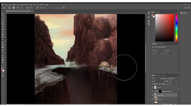Viewport: 191px width, 107px height.
Task: Open the Kind layer filter dropdown
Action: point(156,78)
